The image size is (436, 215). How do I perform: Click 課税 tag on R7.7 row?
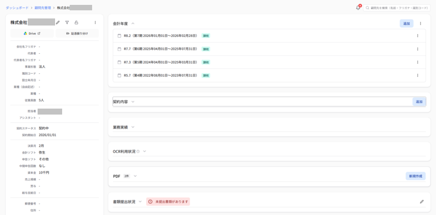(206, 49)
